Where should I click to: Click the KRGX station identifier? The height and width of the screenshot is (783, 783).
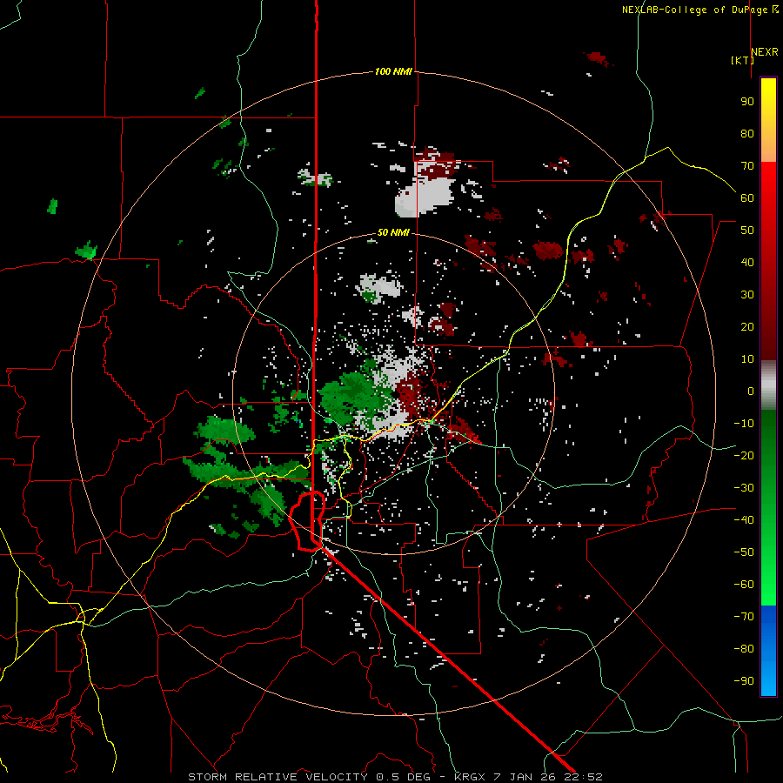(472, 777)
